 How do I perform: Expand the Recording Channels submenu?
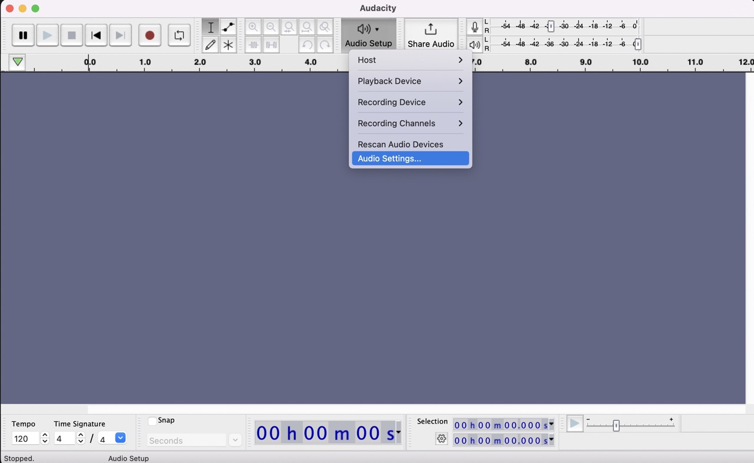coord(411,124)
